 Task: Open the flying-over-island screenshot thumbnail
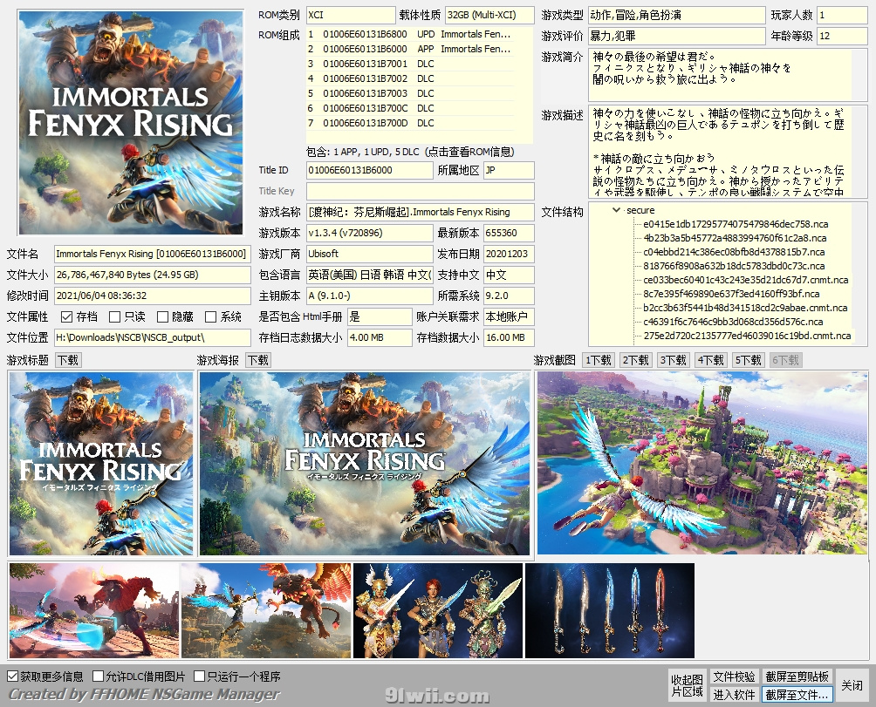coord(702,463)
